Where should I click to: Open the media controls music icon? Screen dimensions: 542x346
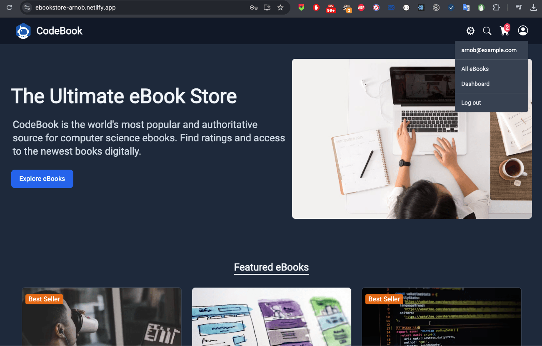(519, 8)
